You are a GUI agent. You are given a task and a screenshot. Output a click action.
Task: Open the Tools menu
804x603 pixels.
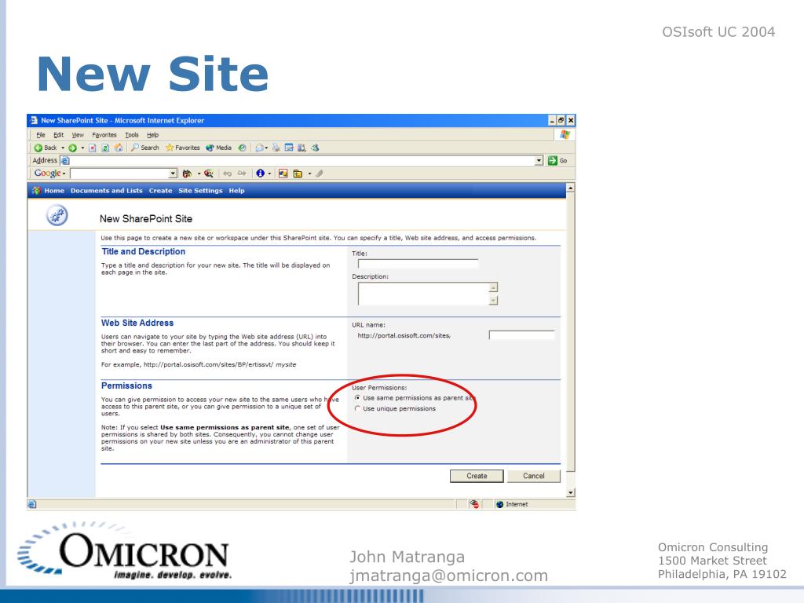pos(132,135)
